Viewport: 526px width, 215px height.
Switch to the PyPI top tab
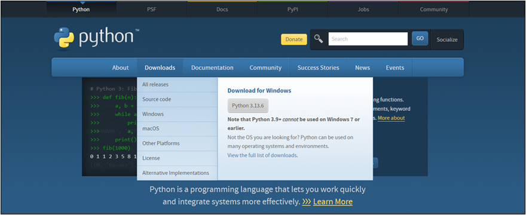[292, 10]
